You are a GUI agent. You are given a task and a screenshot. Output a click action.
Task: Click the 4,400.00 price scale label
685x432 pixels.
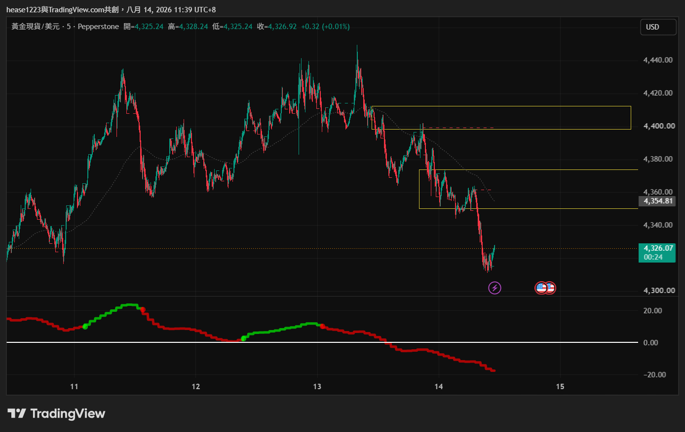coord(659,126)
